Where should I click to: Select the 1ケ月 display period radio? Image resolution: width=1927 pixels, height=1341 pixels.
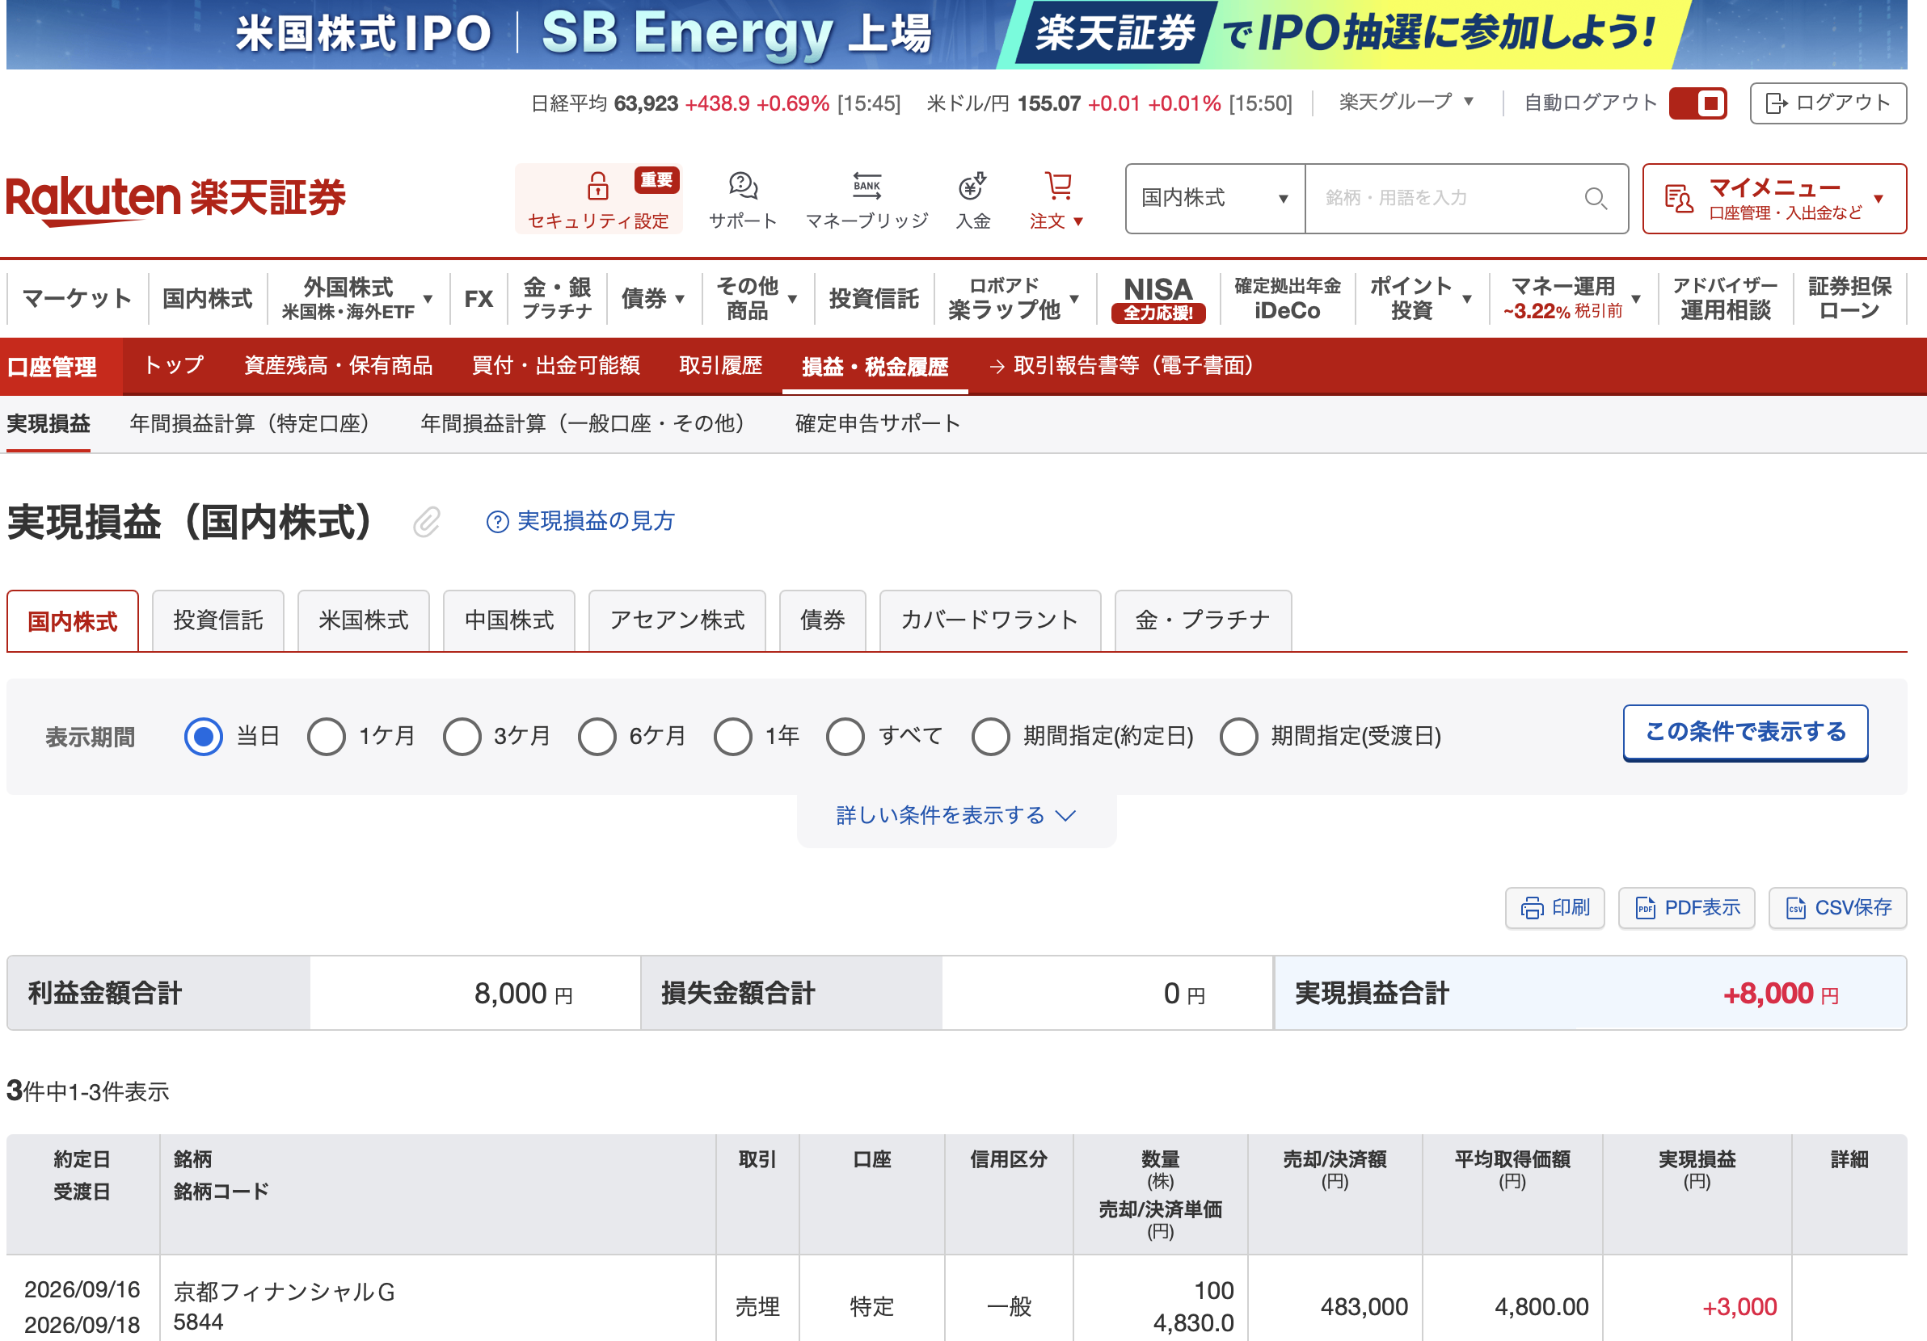[x=326, y=736]
